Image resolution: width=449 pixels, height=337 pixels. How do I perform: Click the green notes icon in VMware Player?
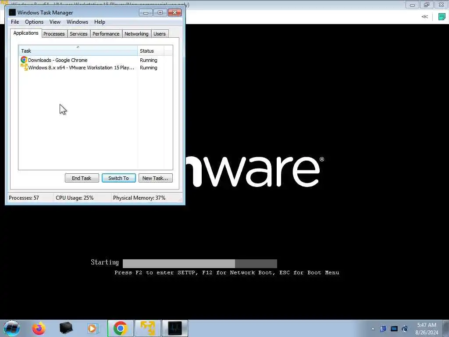(x=442, y=17)
